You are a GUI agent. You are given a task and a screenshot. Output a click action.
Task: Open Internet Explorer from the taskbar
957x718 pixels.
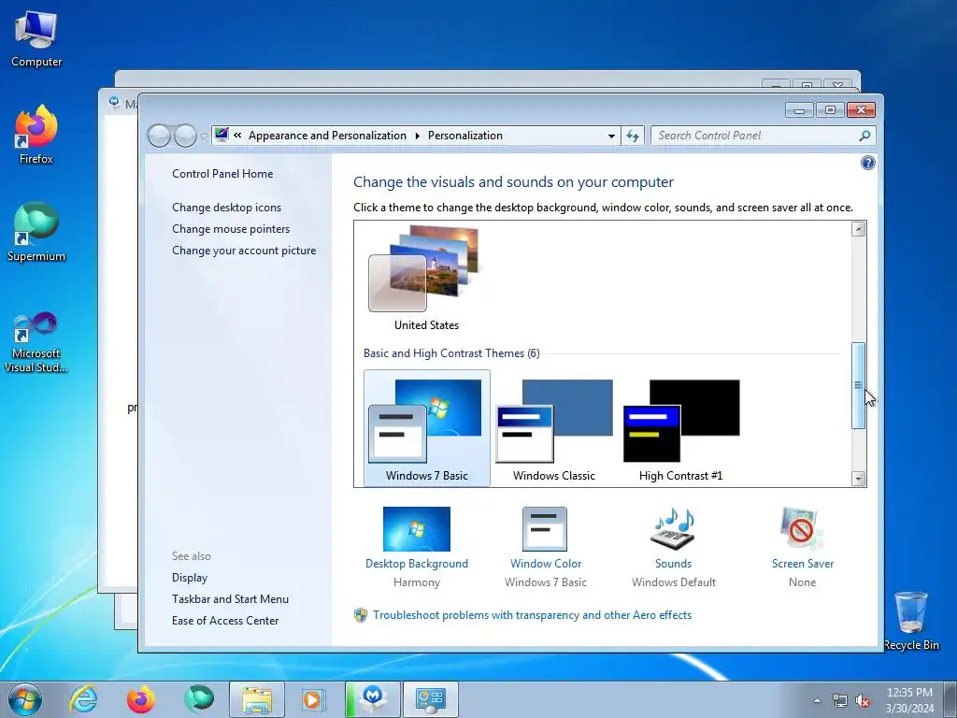tap(83, 699)
